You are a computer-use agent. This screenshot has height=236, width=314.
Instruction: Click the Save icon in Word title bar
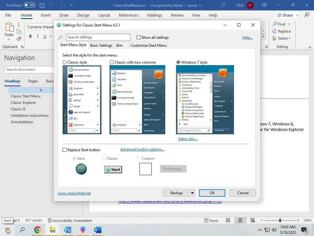click(42, 6)
